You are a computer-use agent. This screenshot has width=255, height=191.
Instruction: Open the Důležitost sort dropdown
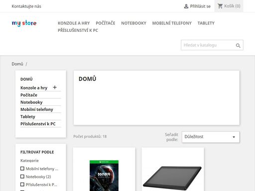pyautogui.click(x=211, y=137)
